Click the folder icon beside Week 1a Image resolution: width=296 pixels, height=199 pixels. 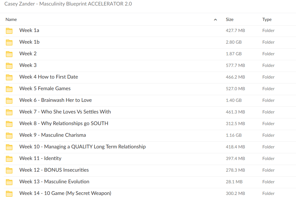(x=9, y=30)
